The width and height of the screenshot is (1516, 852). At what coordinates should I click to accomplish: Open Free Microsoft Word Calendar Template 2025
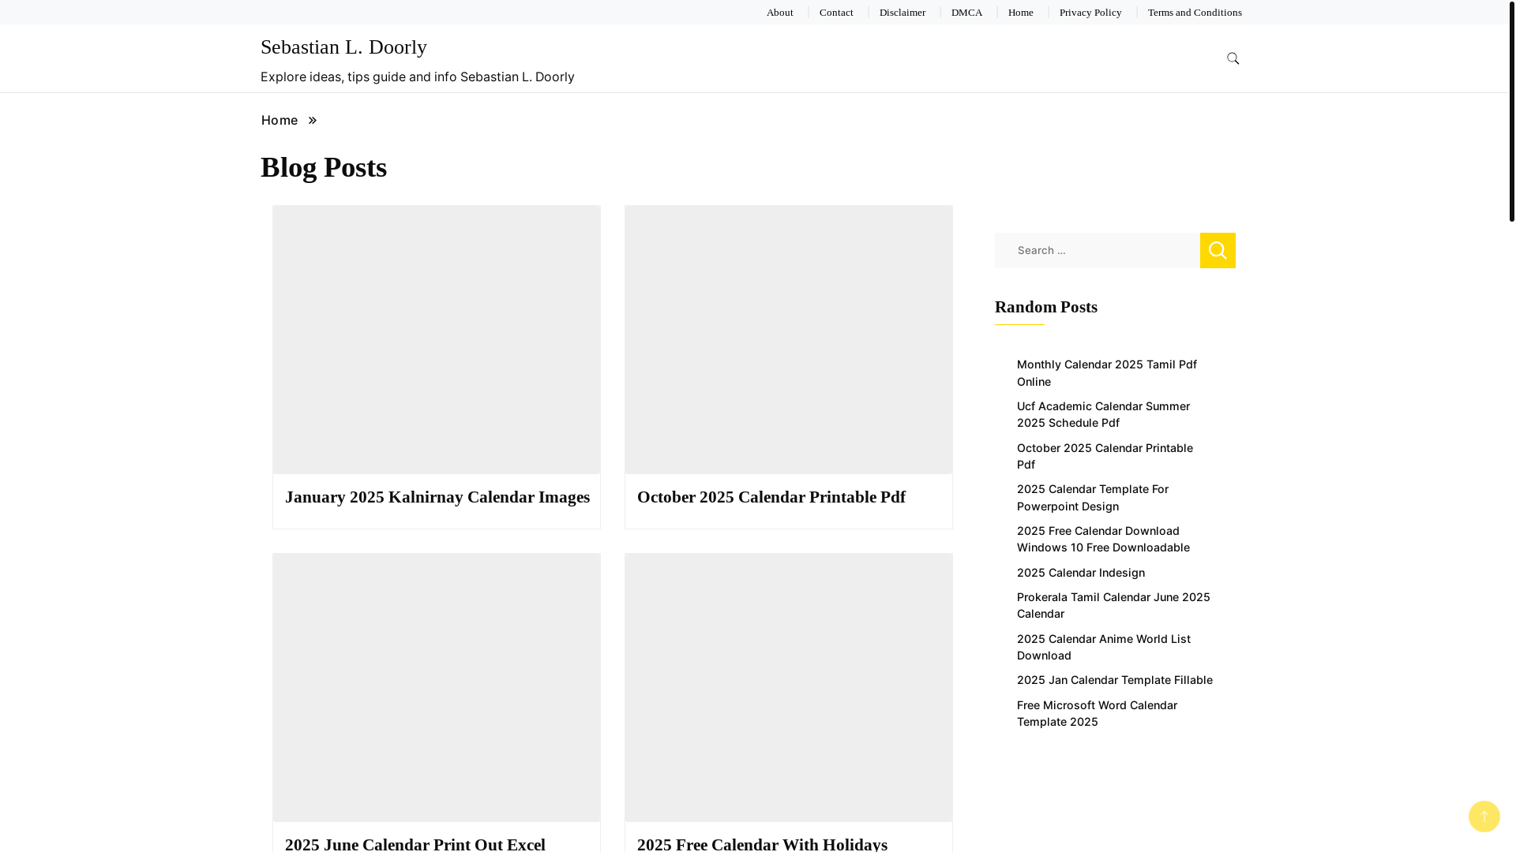1097,713
